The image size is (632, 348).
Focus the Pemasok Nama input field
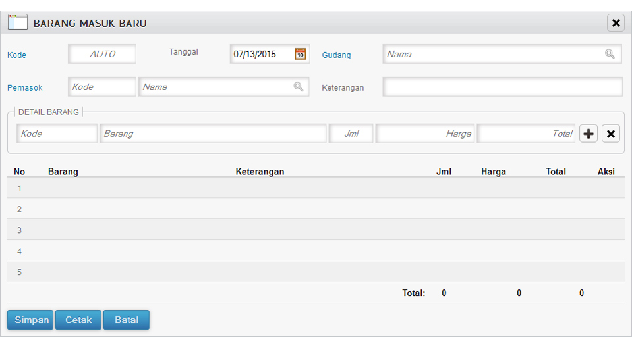[223, 86]
